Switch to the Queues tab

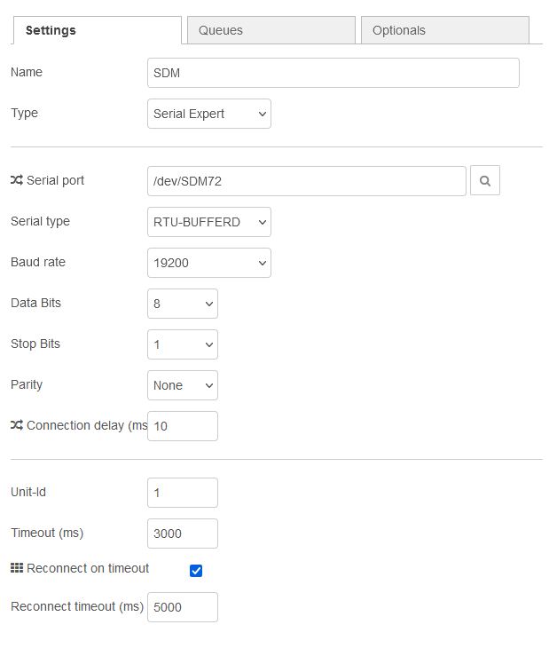(x=271, y=30)
